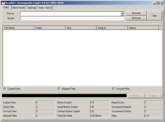
Task: Click the Good Files count value field
Action: click(x=45, y=107)
